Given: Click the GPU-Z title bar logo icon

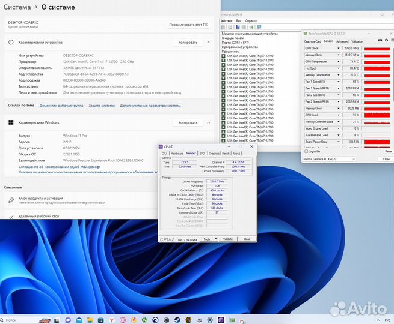Looking at the screenshot, I should click(x=306, y=34).
